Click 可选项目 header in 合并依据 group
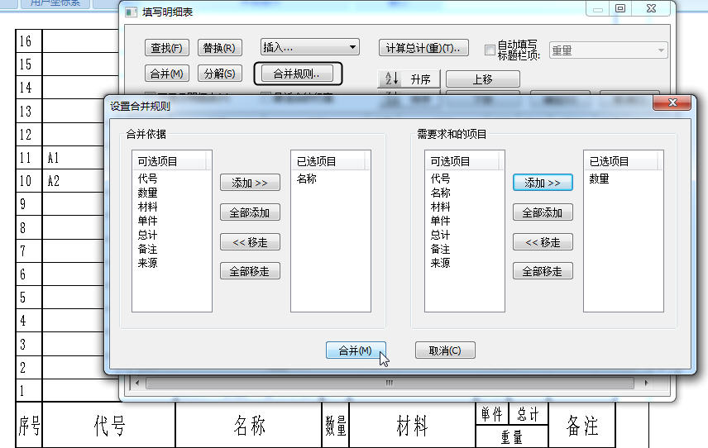Viewport: 708px width, 448px height. [170, 161]
